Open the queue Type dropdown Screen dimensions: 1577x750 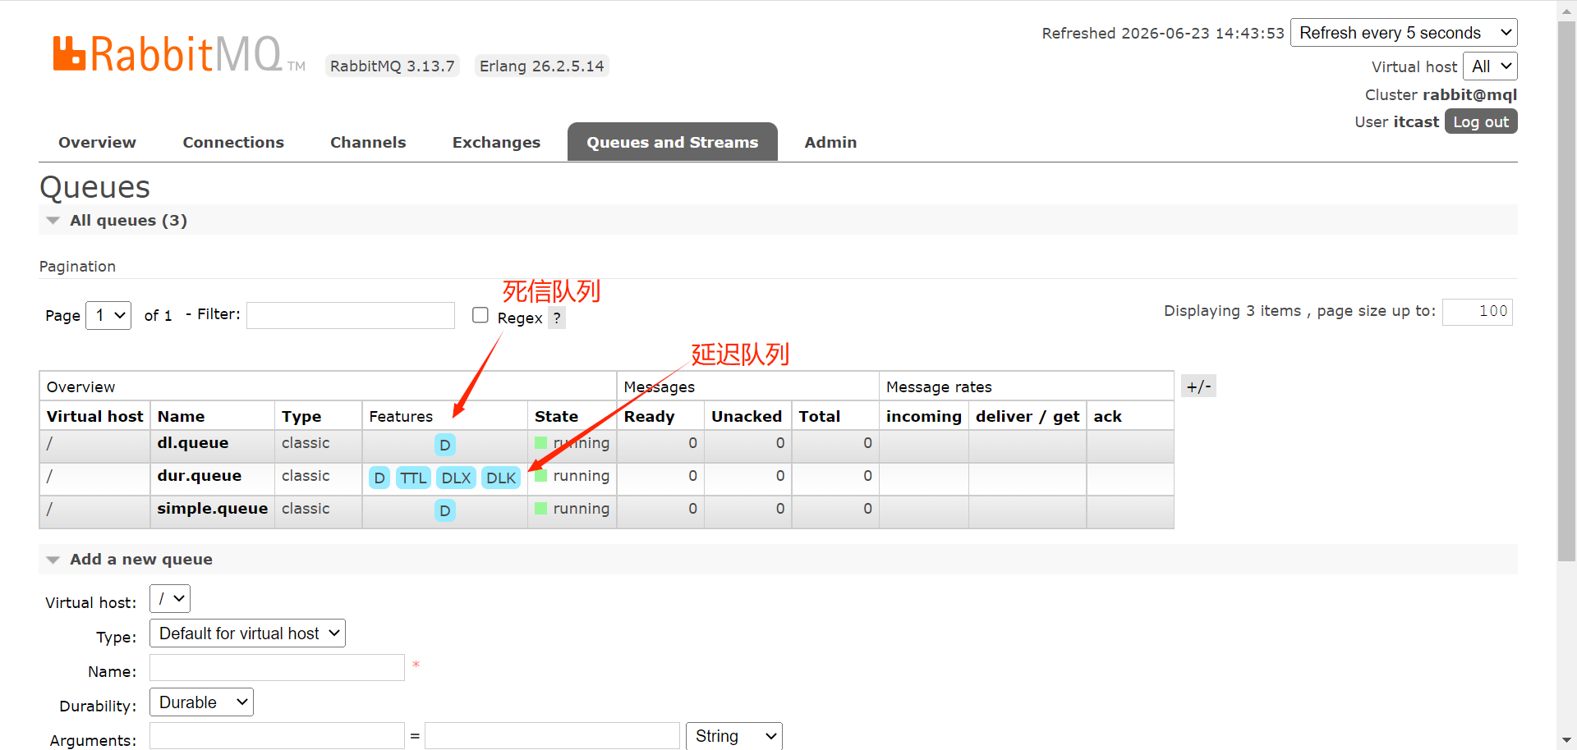pos(247,633)
